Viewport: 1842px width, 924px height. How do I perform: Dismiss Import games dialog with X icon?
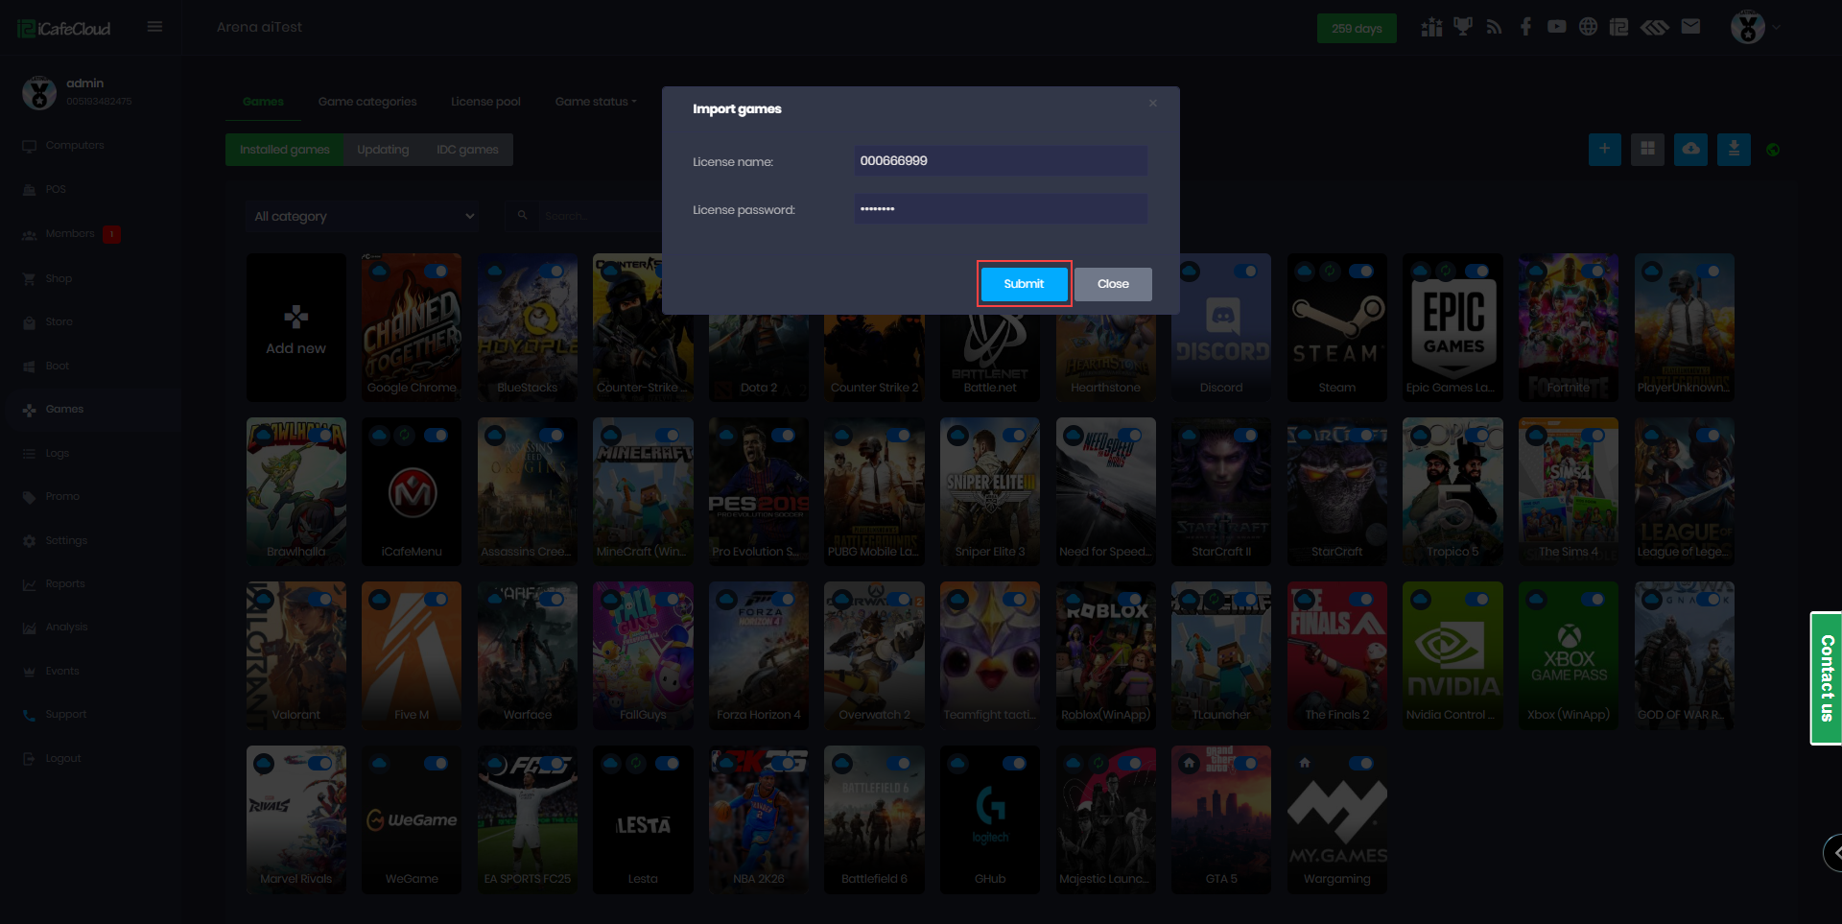[1153, 104]
